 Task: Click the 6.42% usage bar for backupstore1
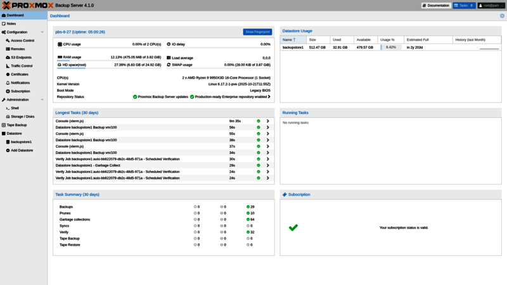[391, 47]
